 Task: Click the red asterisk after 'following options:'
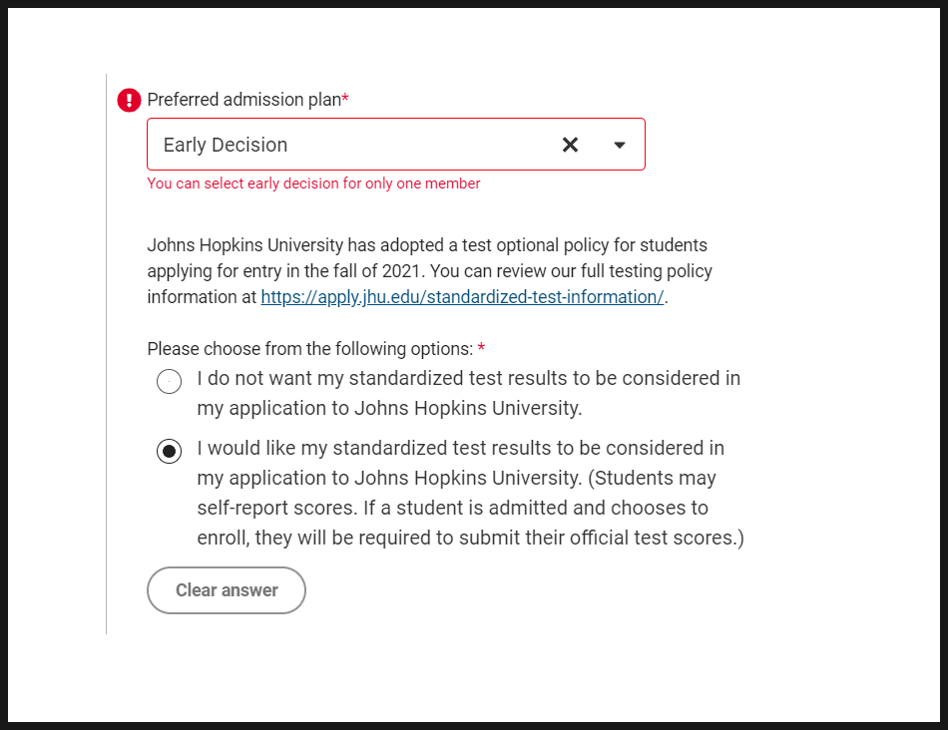pyautogui.click(x=481, y=347)
